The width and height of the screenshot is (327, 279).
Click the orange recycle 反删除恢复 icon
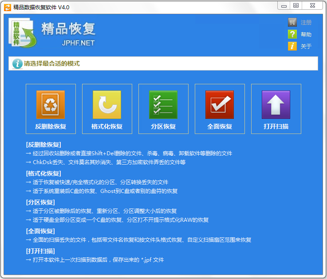point(51,105)
